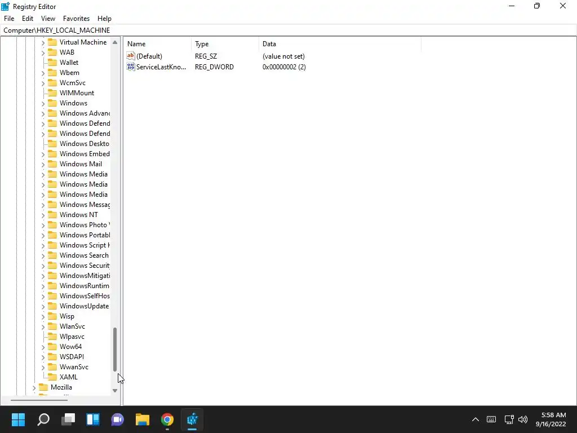Open the Favorites menu
This screenshot has height=433, width=577.
[x=76, y=19]
